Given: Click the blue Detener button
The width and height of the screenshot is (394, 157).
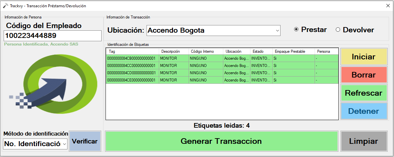Looking at the screenshot, I should [x=364, y=111].
